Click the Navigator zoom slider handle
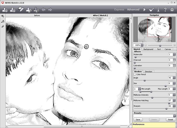The height and width of the screenshot is (128, 177). [160, 45]
